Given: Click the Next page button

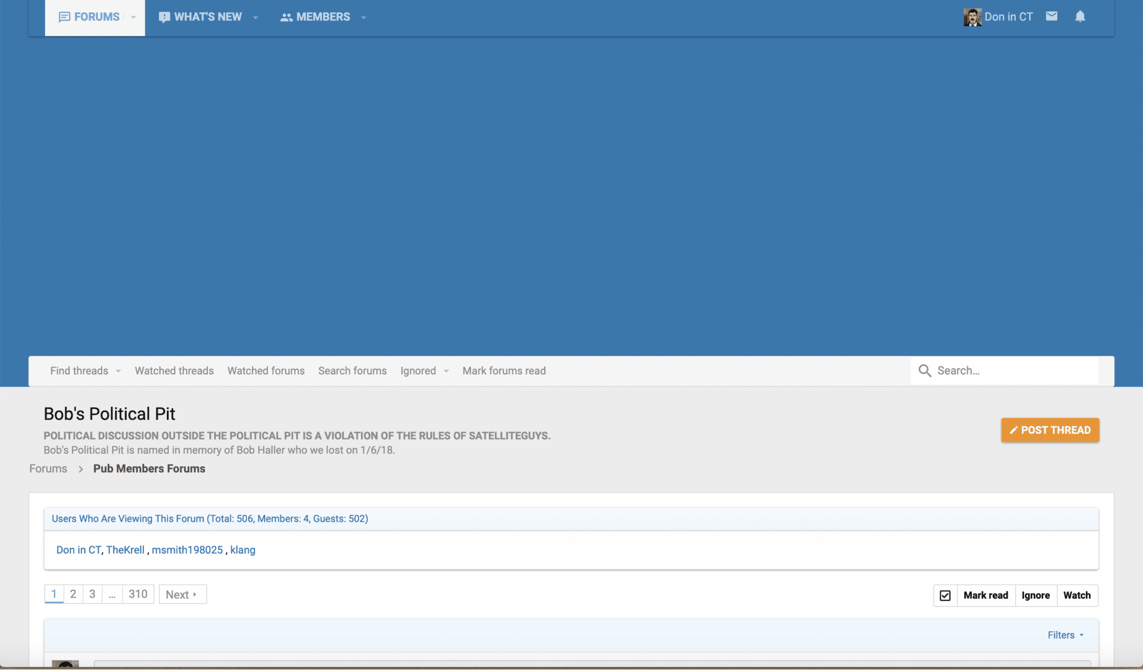Looking at the screenshot, I should point(182,594).
